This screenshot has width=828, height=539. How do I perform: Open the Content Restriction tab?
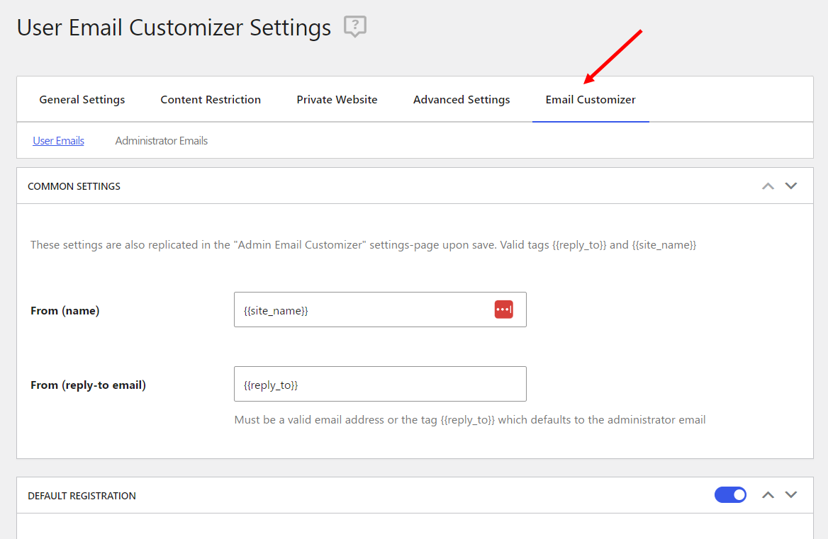pos(211,100)
